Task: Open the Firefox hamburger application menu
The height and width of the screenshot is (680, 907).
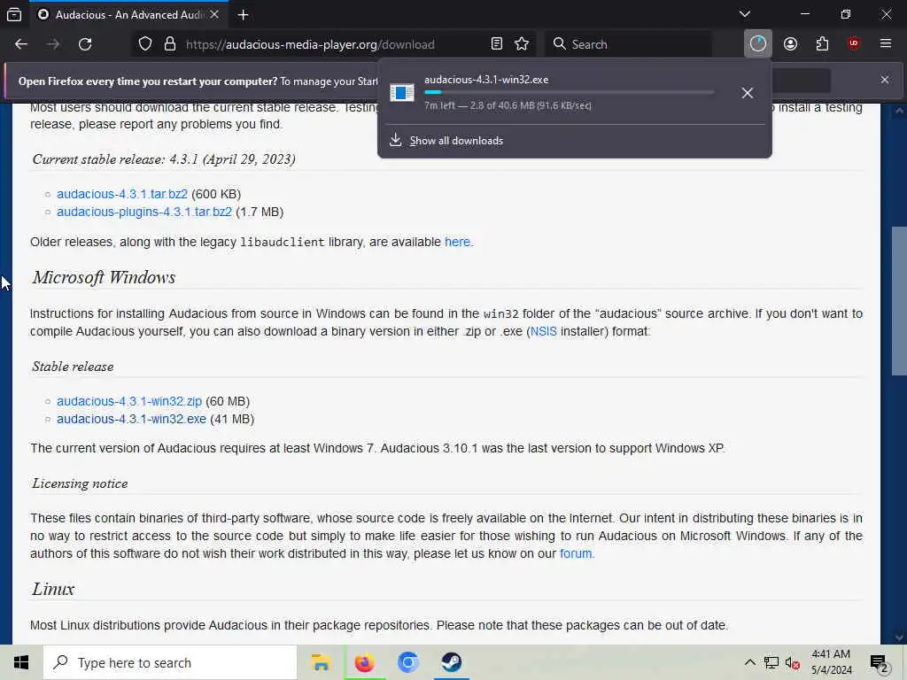Action: click(886, 43)
